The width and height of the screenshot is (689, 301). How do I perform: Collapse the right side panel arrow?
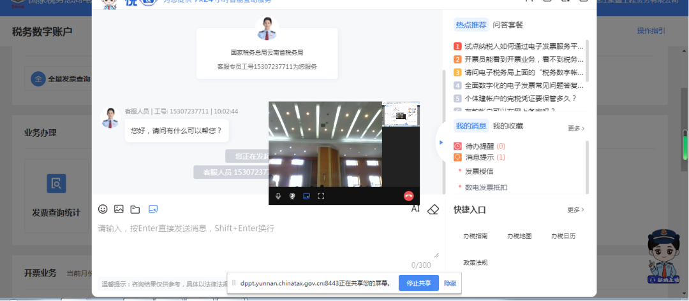[x=441, y=143]
